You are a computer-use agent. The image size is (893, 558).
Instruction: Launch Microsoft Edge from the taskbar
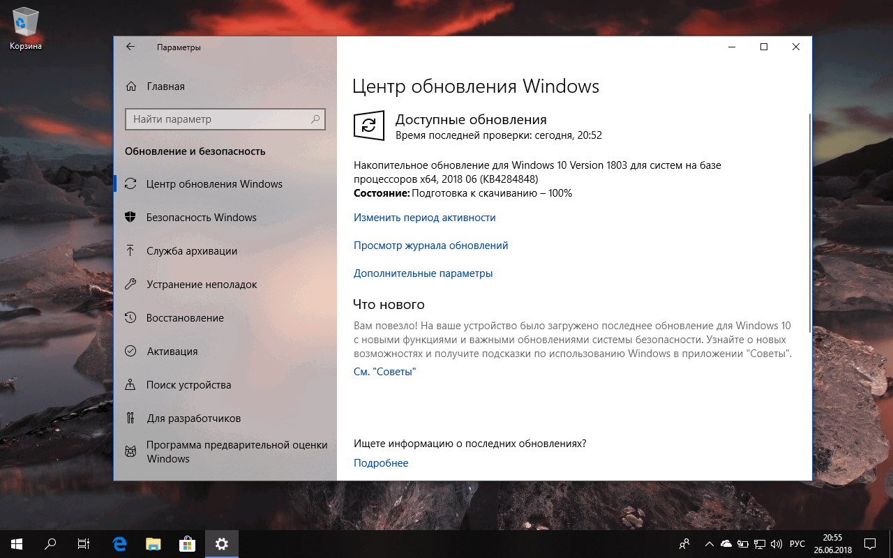tap(119, 544)
